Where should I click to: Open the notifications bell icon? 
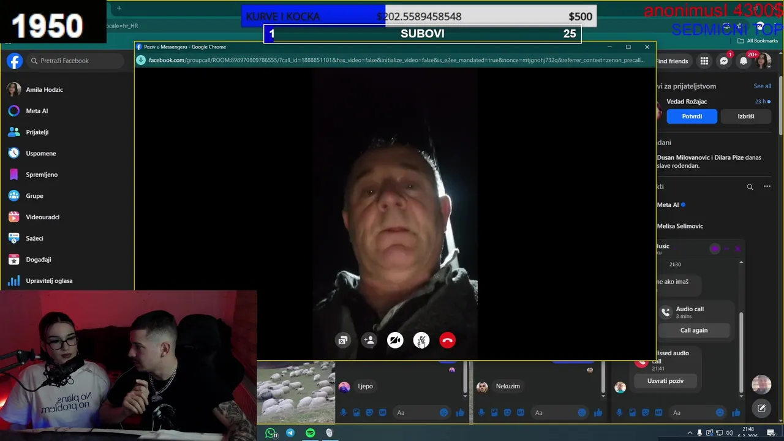(744, 61)
